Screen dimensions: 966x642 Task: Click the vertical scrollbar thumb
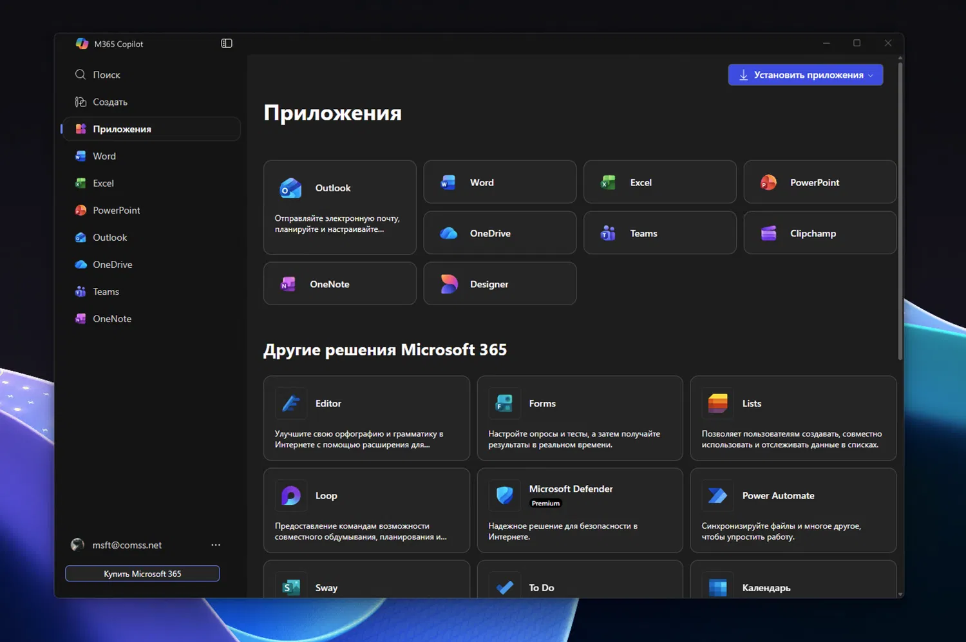pyautogui.click(x=900, y=211)
